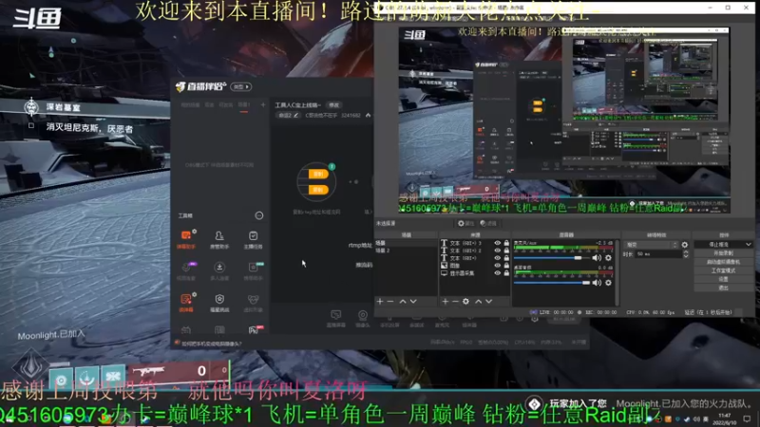Open the 属性 properties button above scenes

point(465,223)
